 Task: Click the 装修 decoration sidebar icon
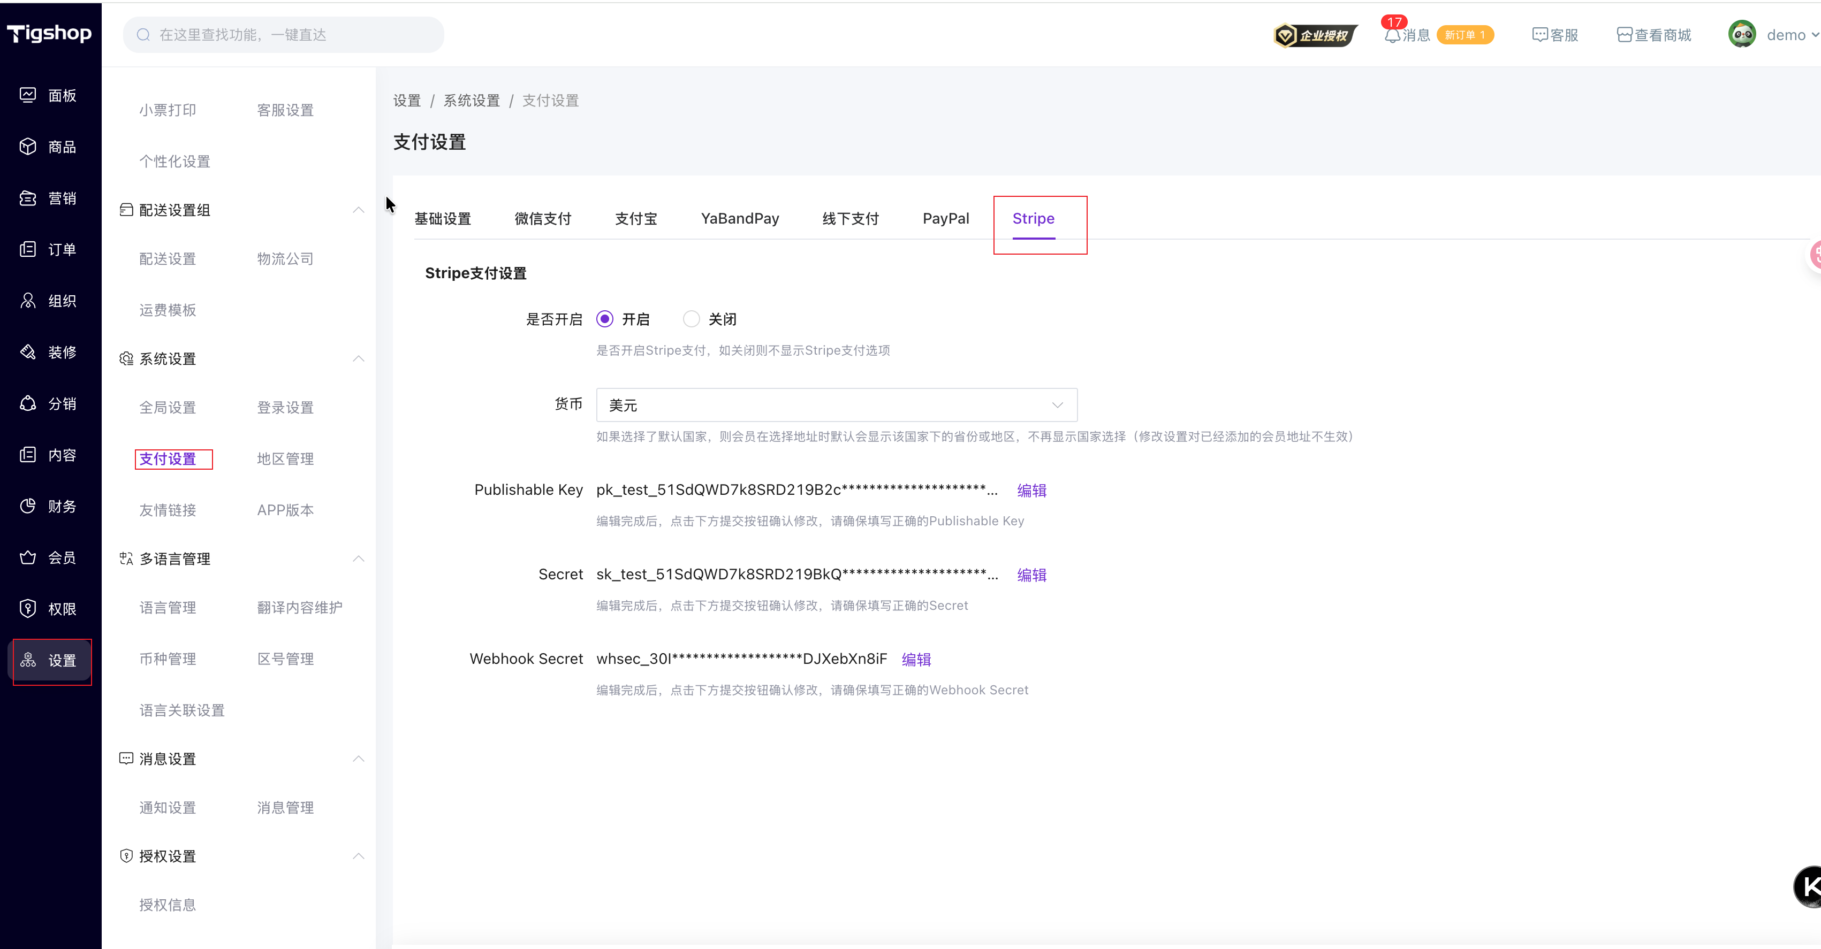(28, 352)
